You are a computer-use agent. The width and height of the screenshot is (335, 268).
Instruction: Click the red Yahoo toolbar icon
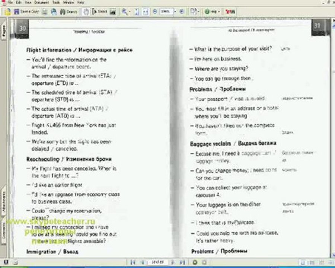click(x=230, y=12)
